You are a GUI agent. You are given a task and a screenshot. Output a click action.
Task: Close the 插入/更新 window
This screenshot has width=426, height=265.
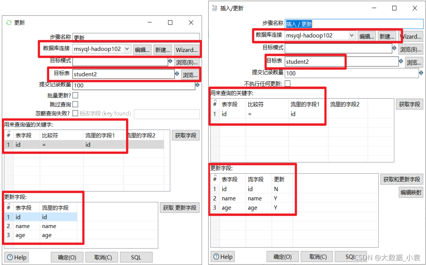pyautogui.click(x=415, y=8)
